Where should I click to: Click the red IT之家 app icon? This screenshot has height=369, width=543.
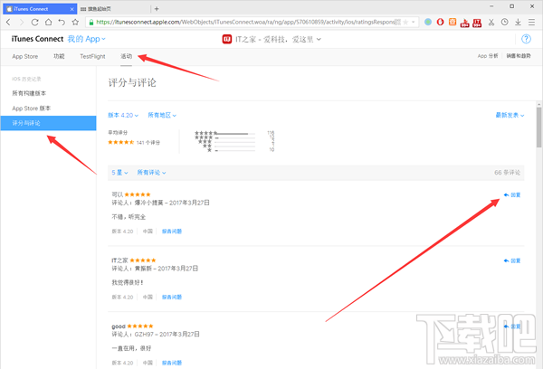pyautogui.click(x=227, y=39)
